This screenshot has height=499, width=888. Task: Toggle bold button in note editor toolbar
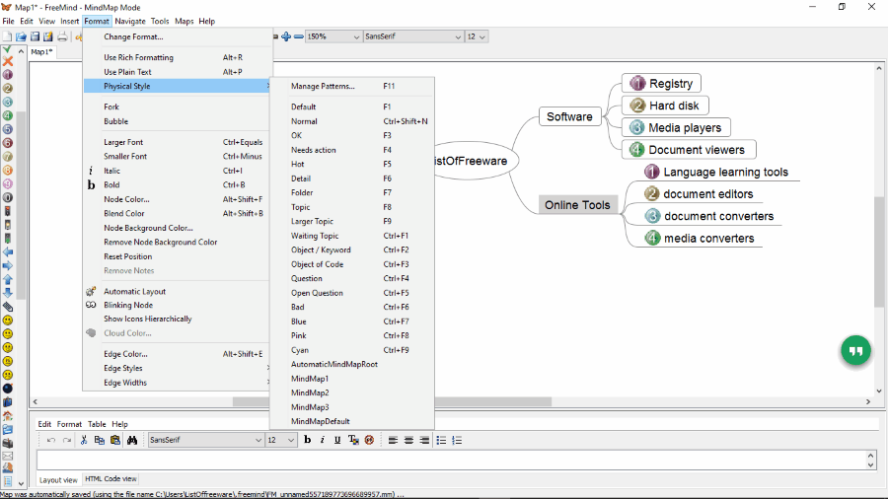[308, 440]
